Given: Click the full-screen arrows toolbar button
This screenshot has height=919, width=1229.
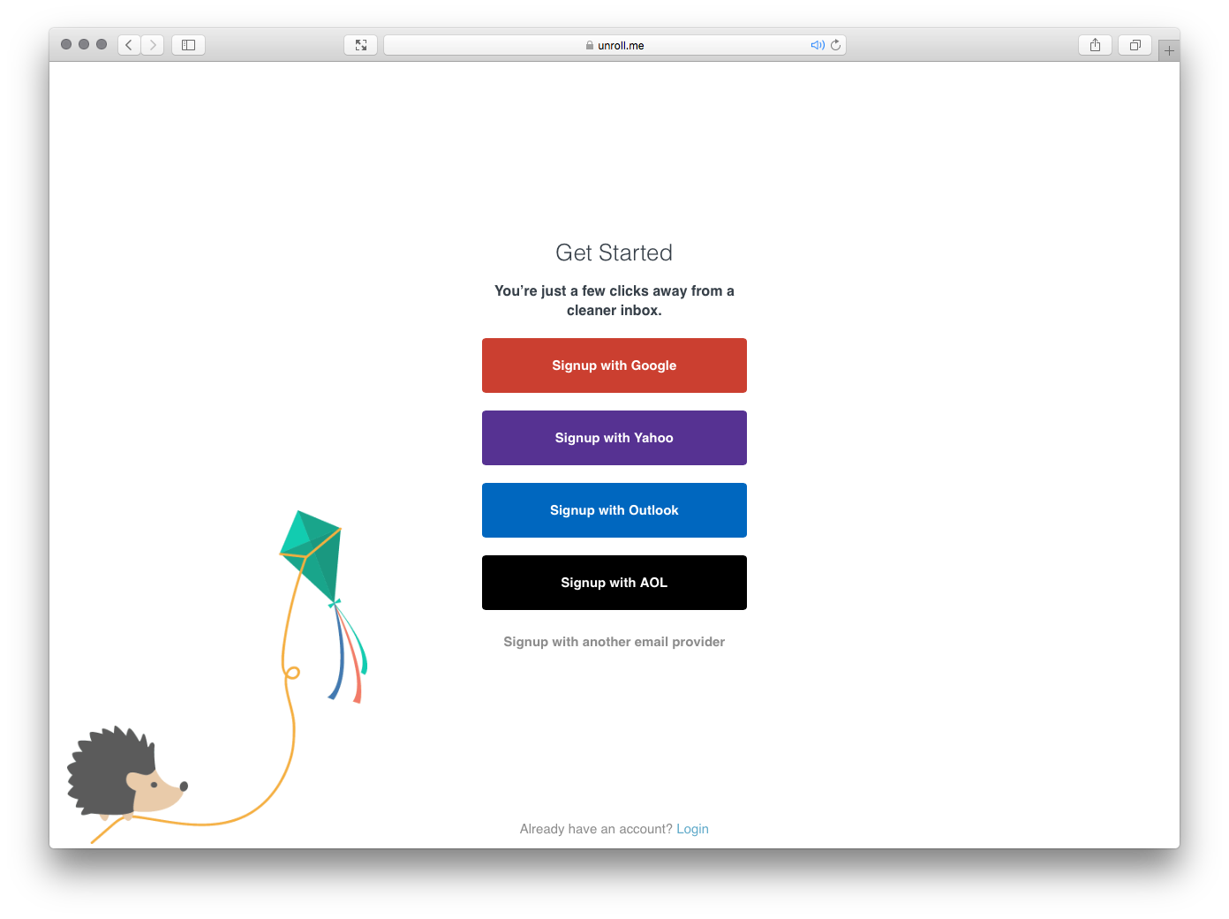Looking at the screenshot, I should [x=361, y=45].
